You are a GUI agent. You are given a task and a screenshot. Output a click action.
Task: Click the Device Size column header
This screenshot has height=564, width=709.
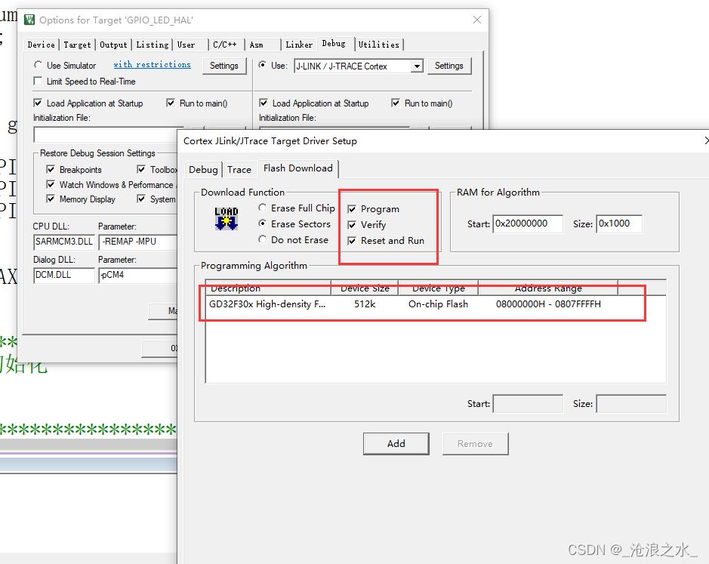(365, 288)
